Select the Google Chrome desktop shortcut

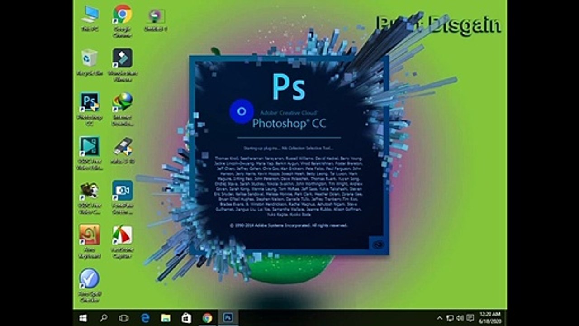click(123, 21)
